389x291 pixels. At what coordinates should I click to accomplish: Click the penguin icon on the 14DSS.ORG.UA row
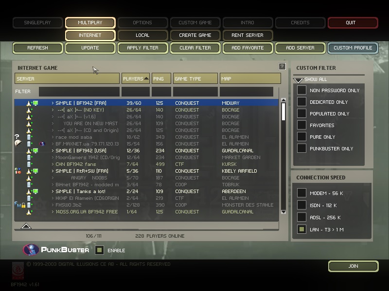[29, 212]
